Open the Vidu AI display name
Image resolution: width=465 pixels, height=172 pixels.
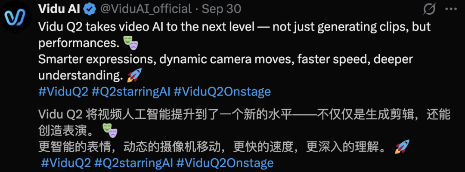point(59,9)
